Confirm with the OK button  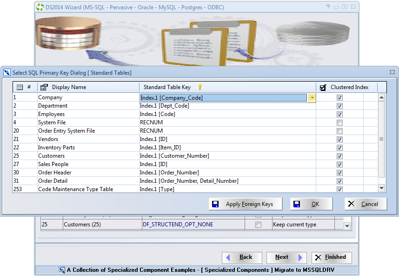[x=311, y=204]
